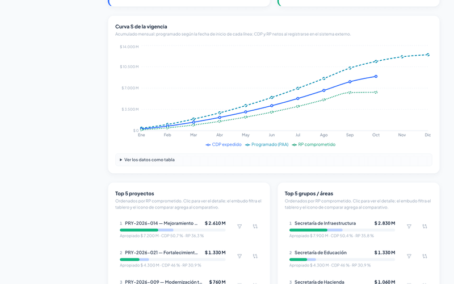Open PRY-2026-014 Mejoramiento project detail
This screenshot has height=284, width=454.
[173, 229]
